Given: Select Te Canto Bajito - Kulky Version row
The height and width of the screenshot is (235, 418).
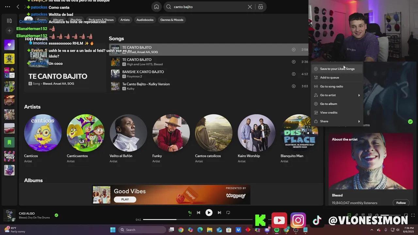Looking at the screenshot, I should (x=209, y=86).
